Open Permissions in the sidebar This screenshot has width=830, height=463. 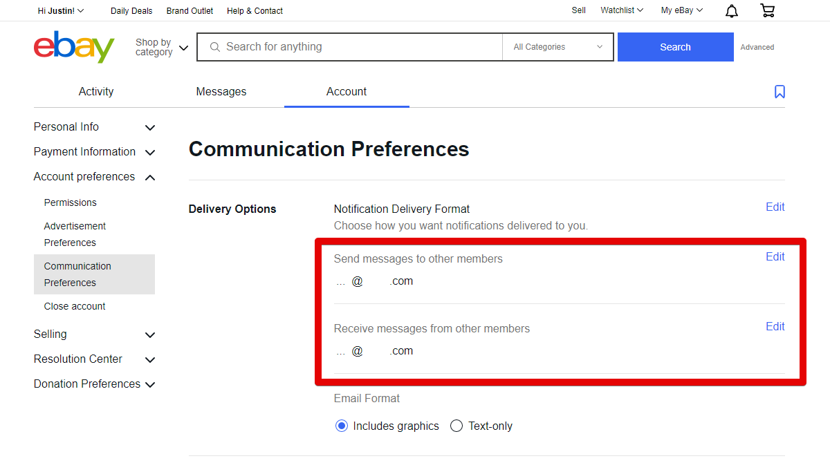pyautogui.click(x=71, y=202)
